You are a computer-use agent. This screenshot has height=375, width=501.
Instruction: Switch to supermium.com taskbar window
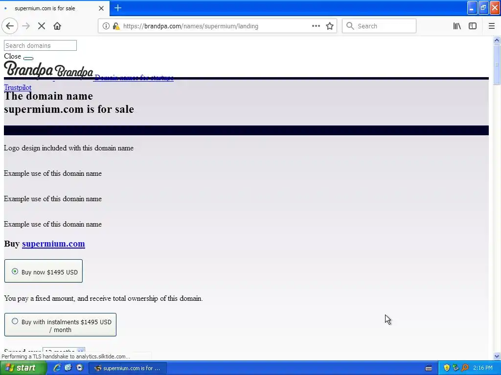127,368
